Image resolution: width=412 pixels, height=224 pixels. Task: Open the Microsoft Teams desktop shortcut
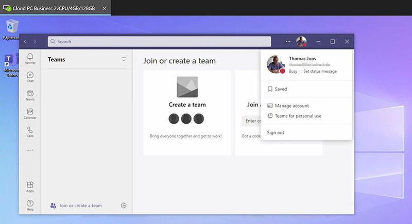(11, 65)
